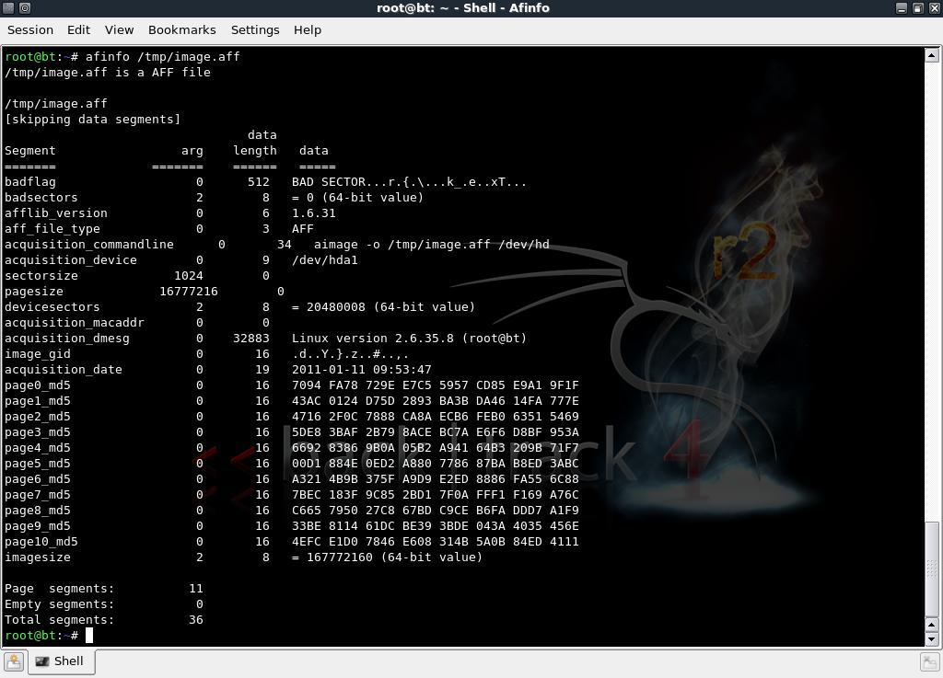Click the terminal icon on the Shell tab
This screenshot has height=678, width=943.
[42, 661]
